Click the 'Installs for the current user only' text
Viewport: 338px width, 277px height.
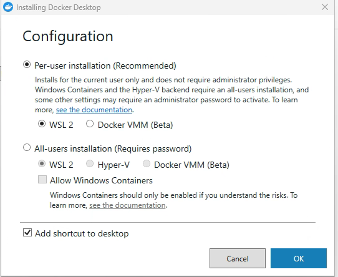pyautogui.click(x=87, y=80)
